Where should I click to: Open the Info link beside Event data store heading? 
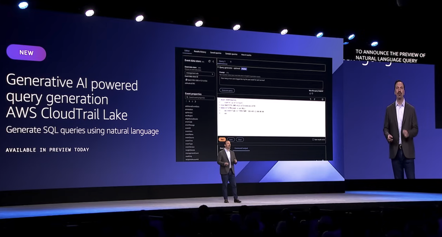click(x=203, y=62)
